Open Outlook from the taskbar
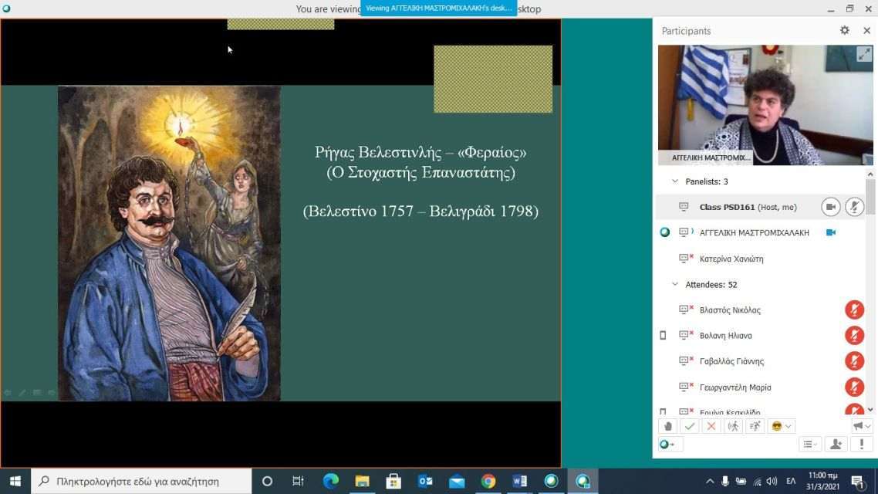Screen dimensions: 878x494 (x=425, y=481)
